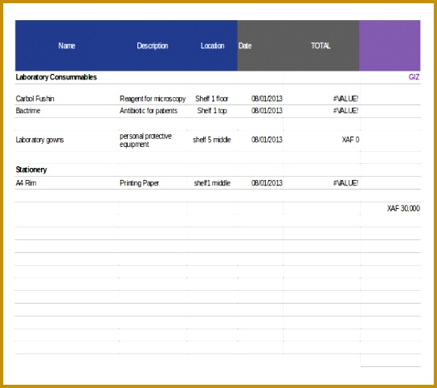Viewport: 437px width, 388px height.
Task: Select the XAF 30,000 cell
Action: click(403, 209)
